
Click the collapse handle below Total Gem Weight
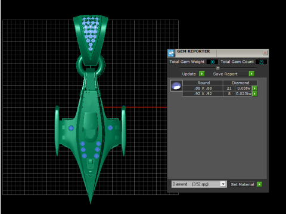click(218, 68)
